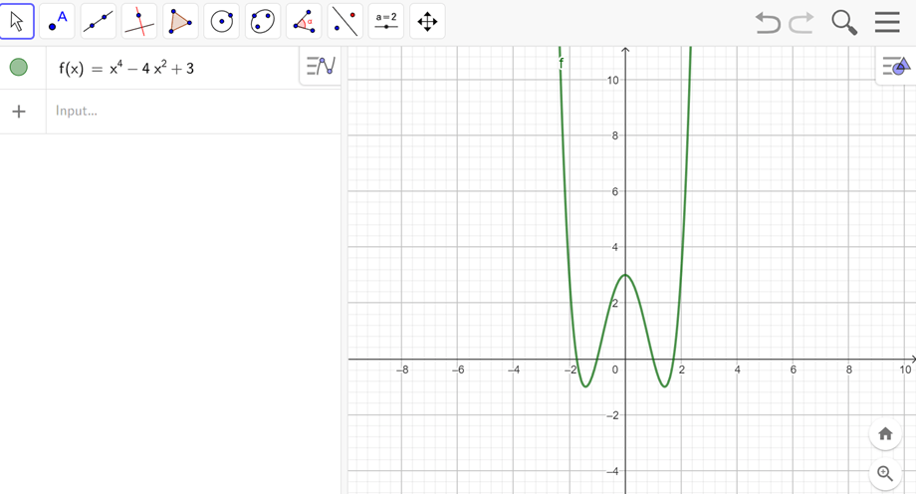The height and width of the screenshot is (494, 916).
Task: Select the Move arrow tool
Action: click(17, 21)
